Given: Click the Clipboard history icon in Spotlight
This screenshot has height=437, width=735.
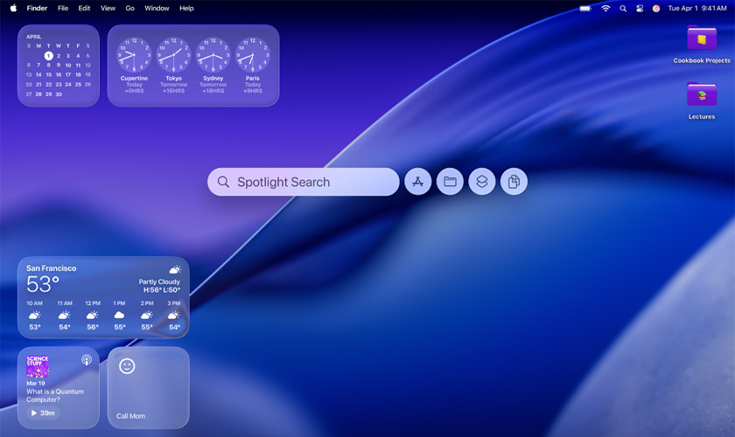Looking at the screenshot, I should coord(514,182).
